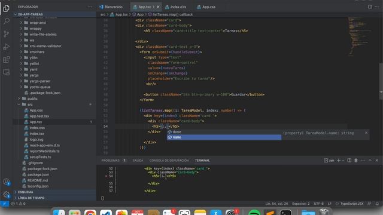Split the editor to the right
The image size is (383, 215).
pyautogui.click(x=370, y=7)
